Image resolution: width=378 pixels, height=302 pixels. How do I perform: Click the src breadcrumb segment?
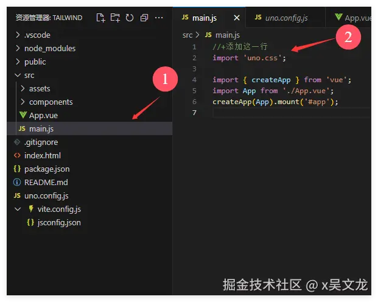(187, 35)
